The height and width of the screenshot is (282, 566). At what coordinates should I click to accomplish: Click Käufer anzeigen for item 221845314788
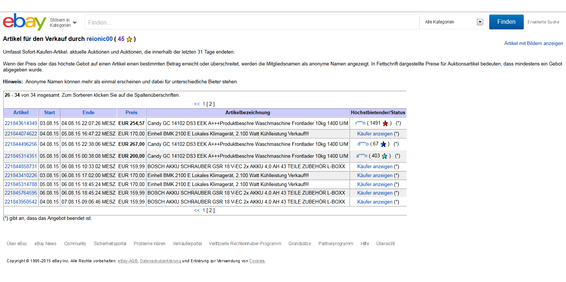(375, 184)
